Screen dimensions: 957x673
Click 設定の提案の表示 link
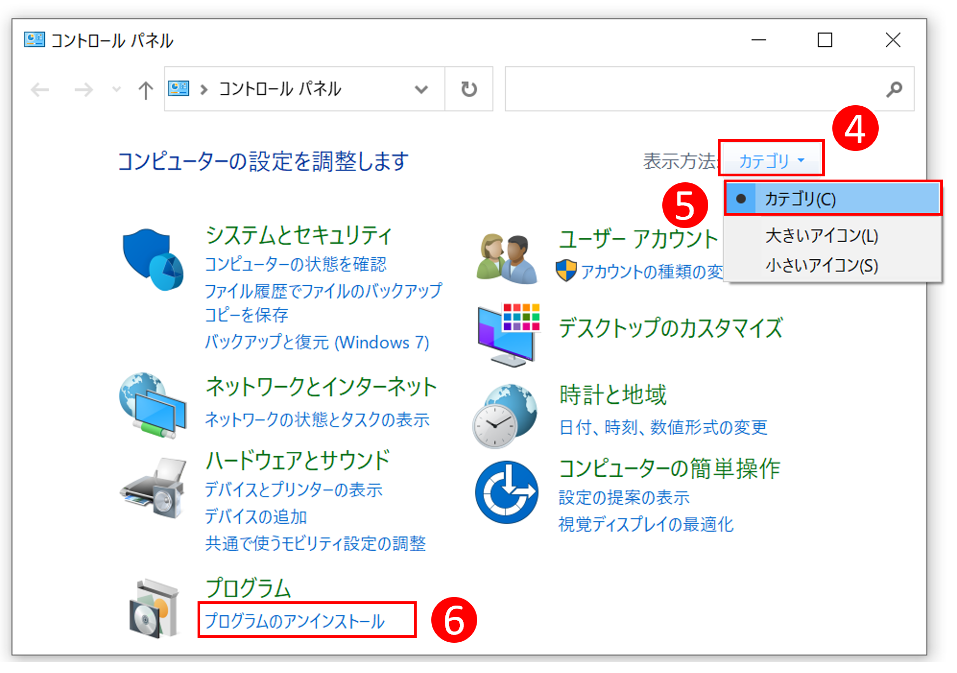[x=624, y=497]
